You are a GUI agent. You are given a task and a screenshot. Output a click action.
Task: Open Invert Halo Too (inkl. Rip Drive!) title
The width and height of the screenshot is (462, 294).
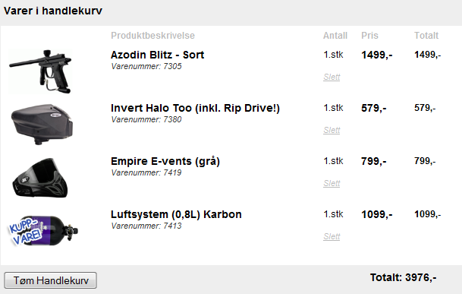point(195,108)
